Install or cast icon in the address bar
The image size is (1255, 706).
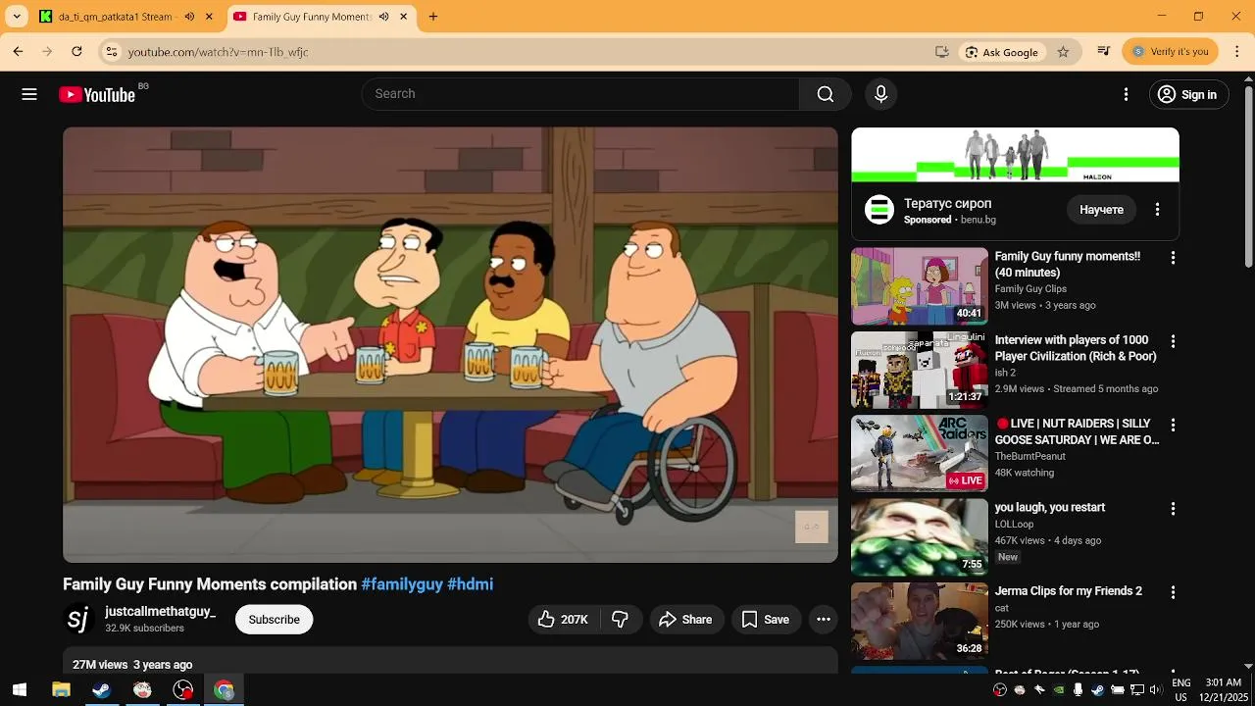click(x=942, y=52)
